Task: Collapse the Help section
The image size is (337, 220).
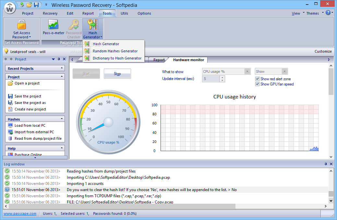Action: (x=62, y=148)
